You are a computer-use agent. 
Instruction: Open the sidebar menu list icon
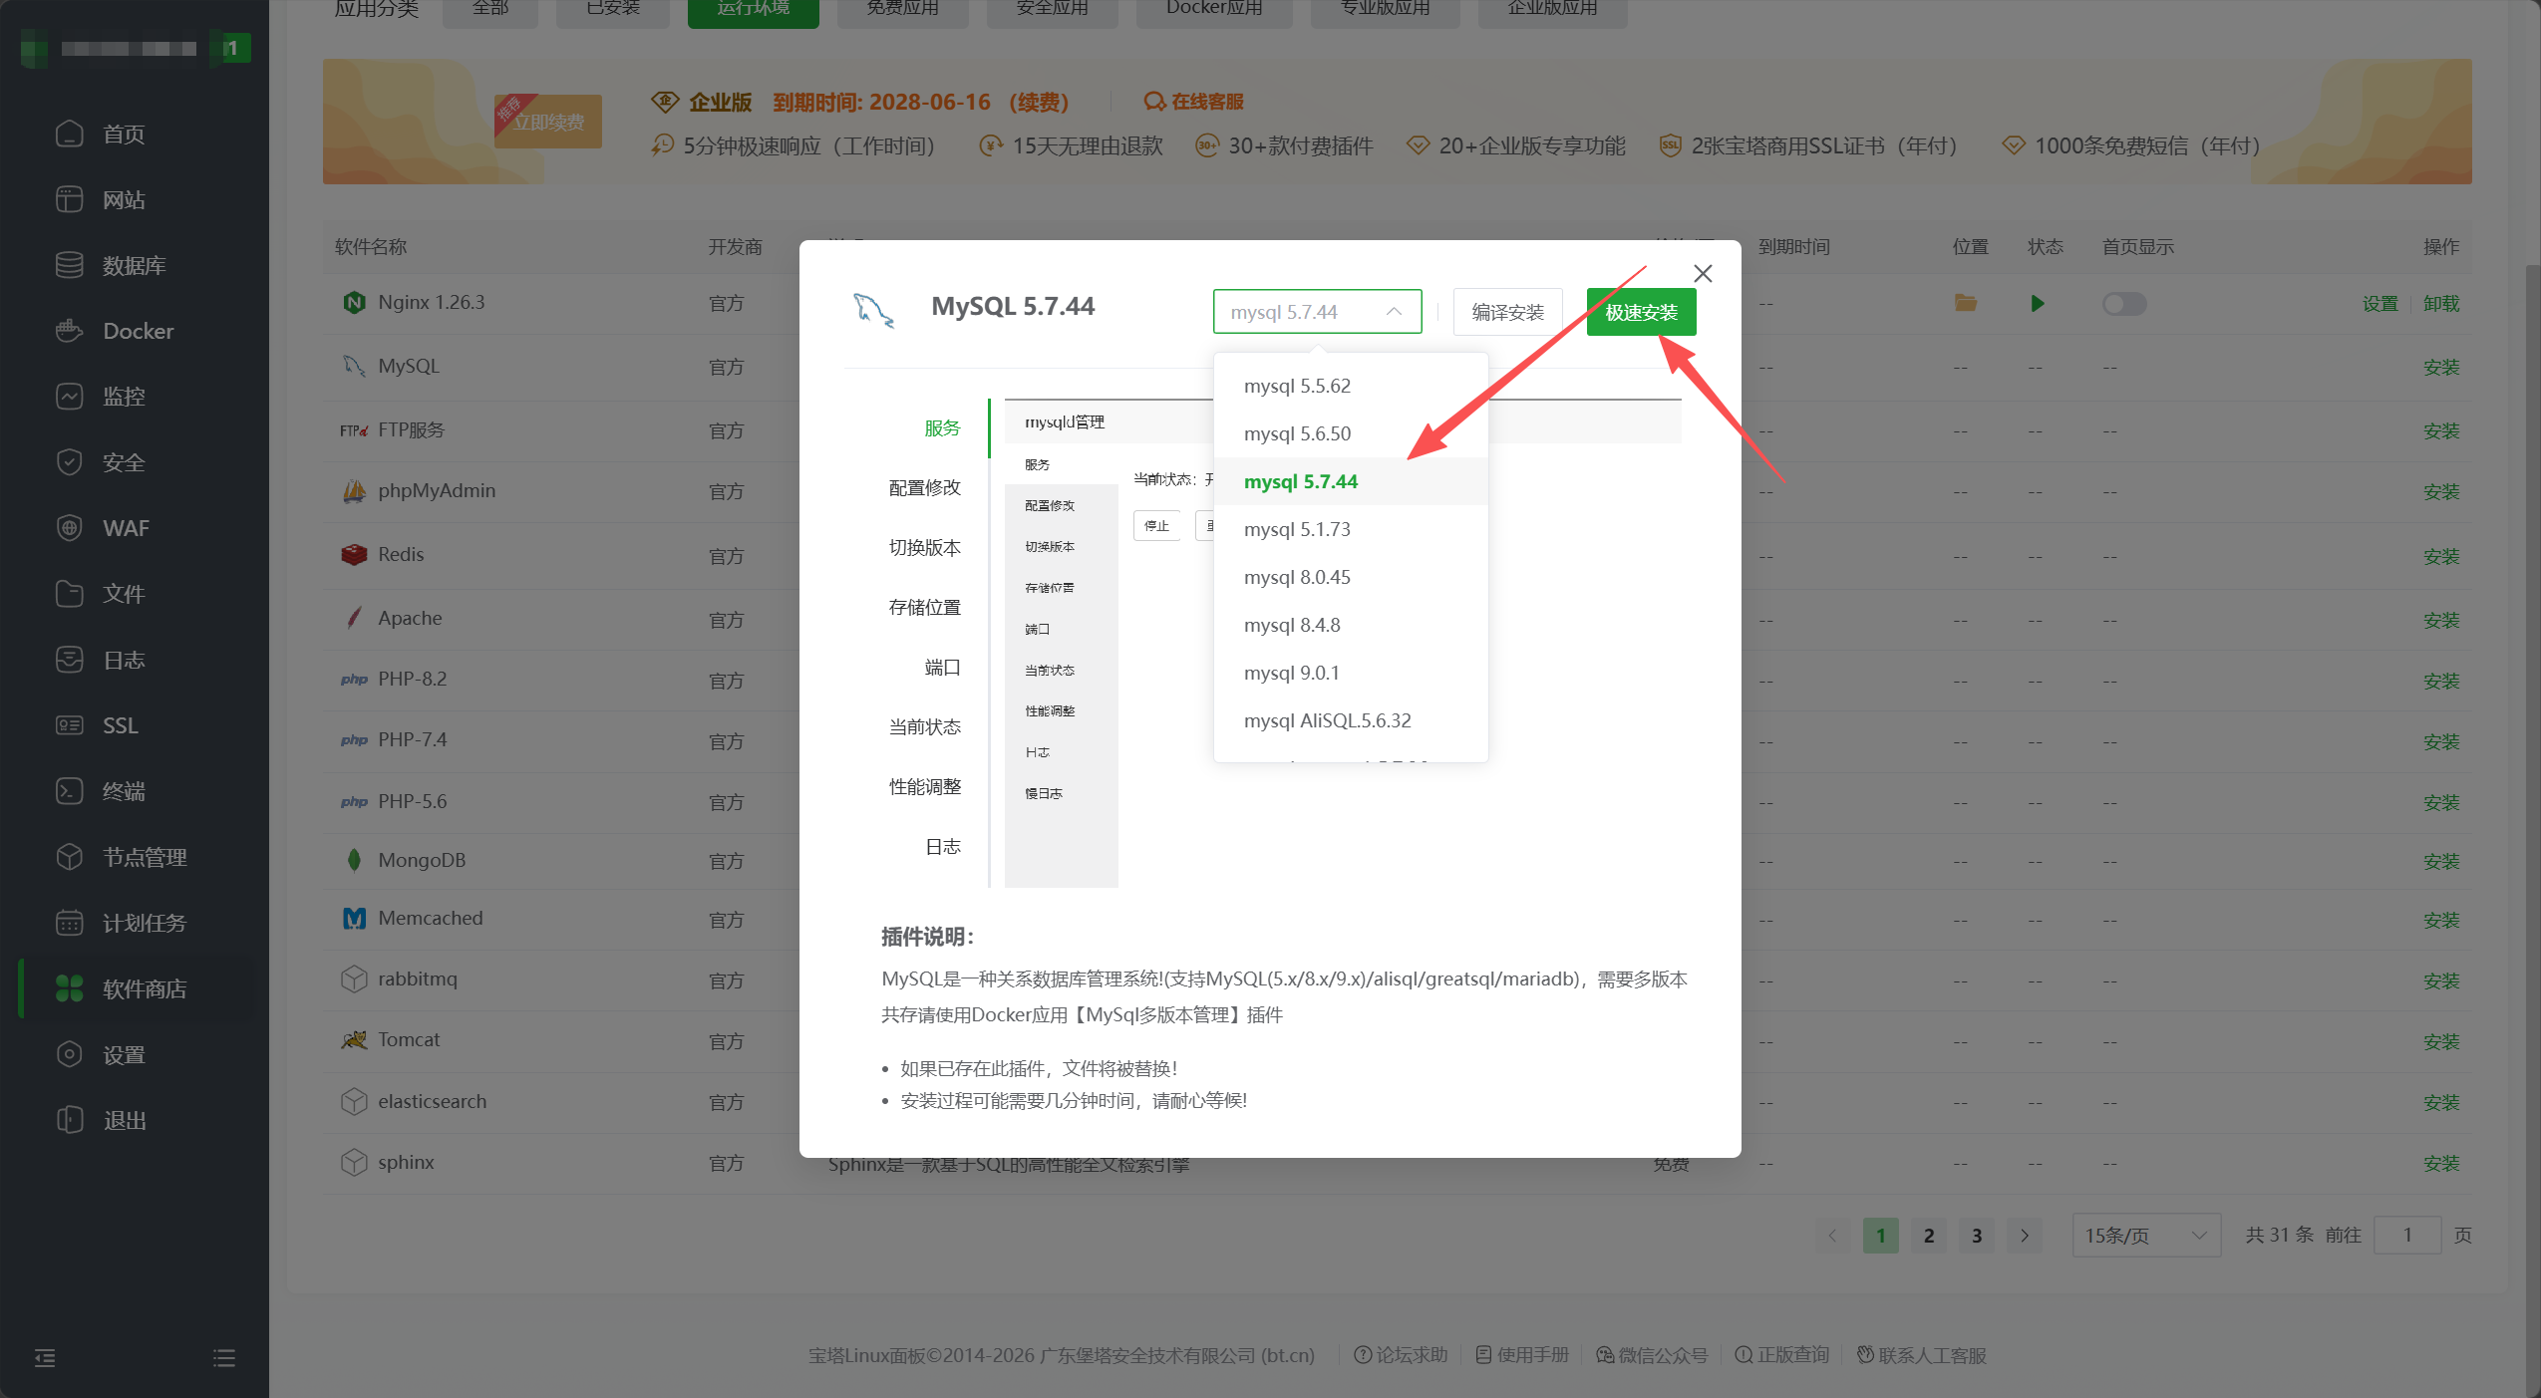(x=224, y=1358)
